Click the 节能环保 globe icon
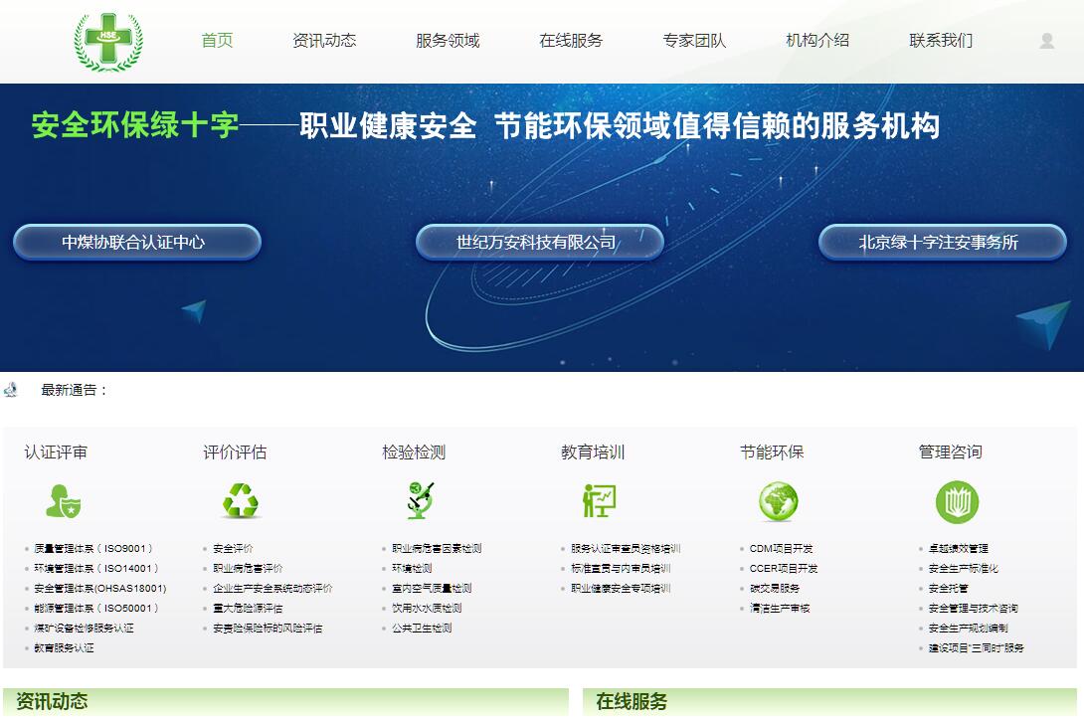 778,501
